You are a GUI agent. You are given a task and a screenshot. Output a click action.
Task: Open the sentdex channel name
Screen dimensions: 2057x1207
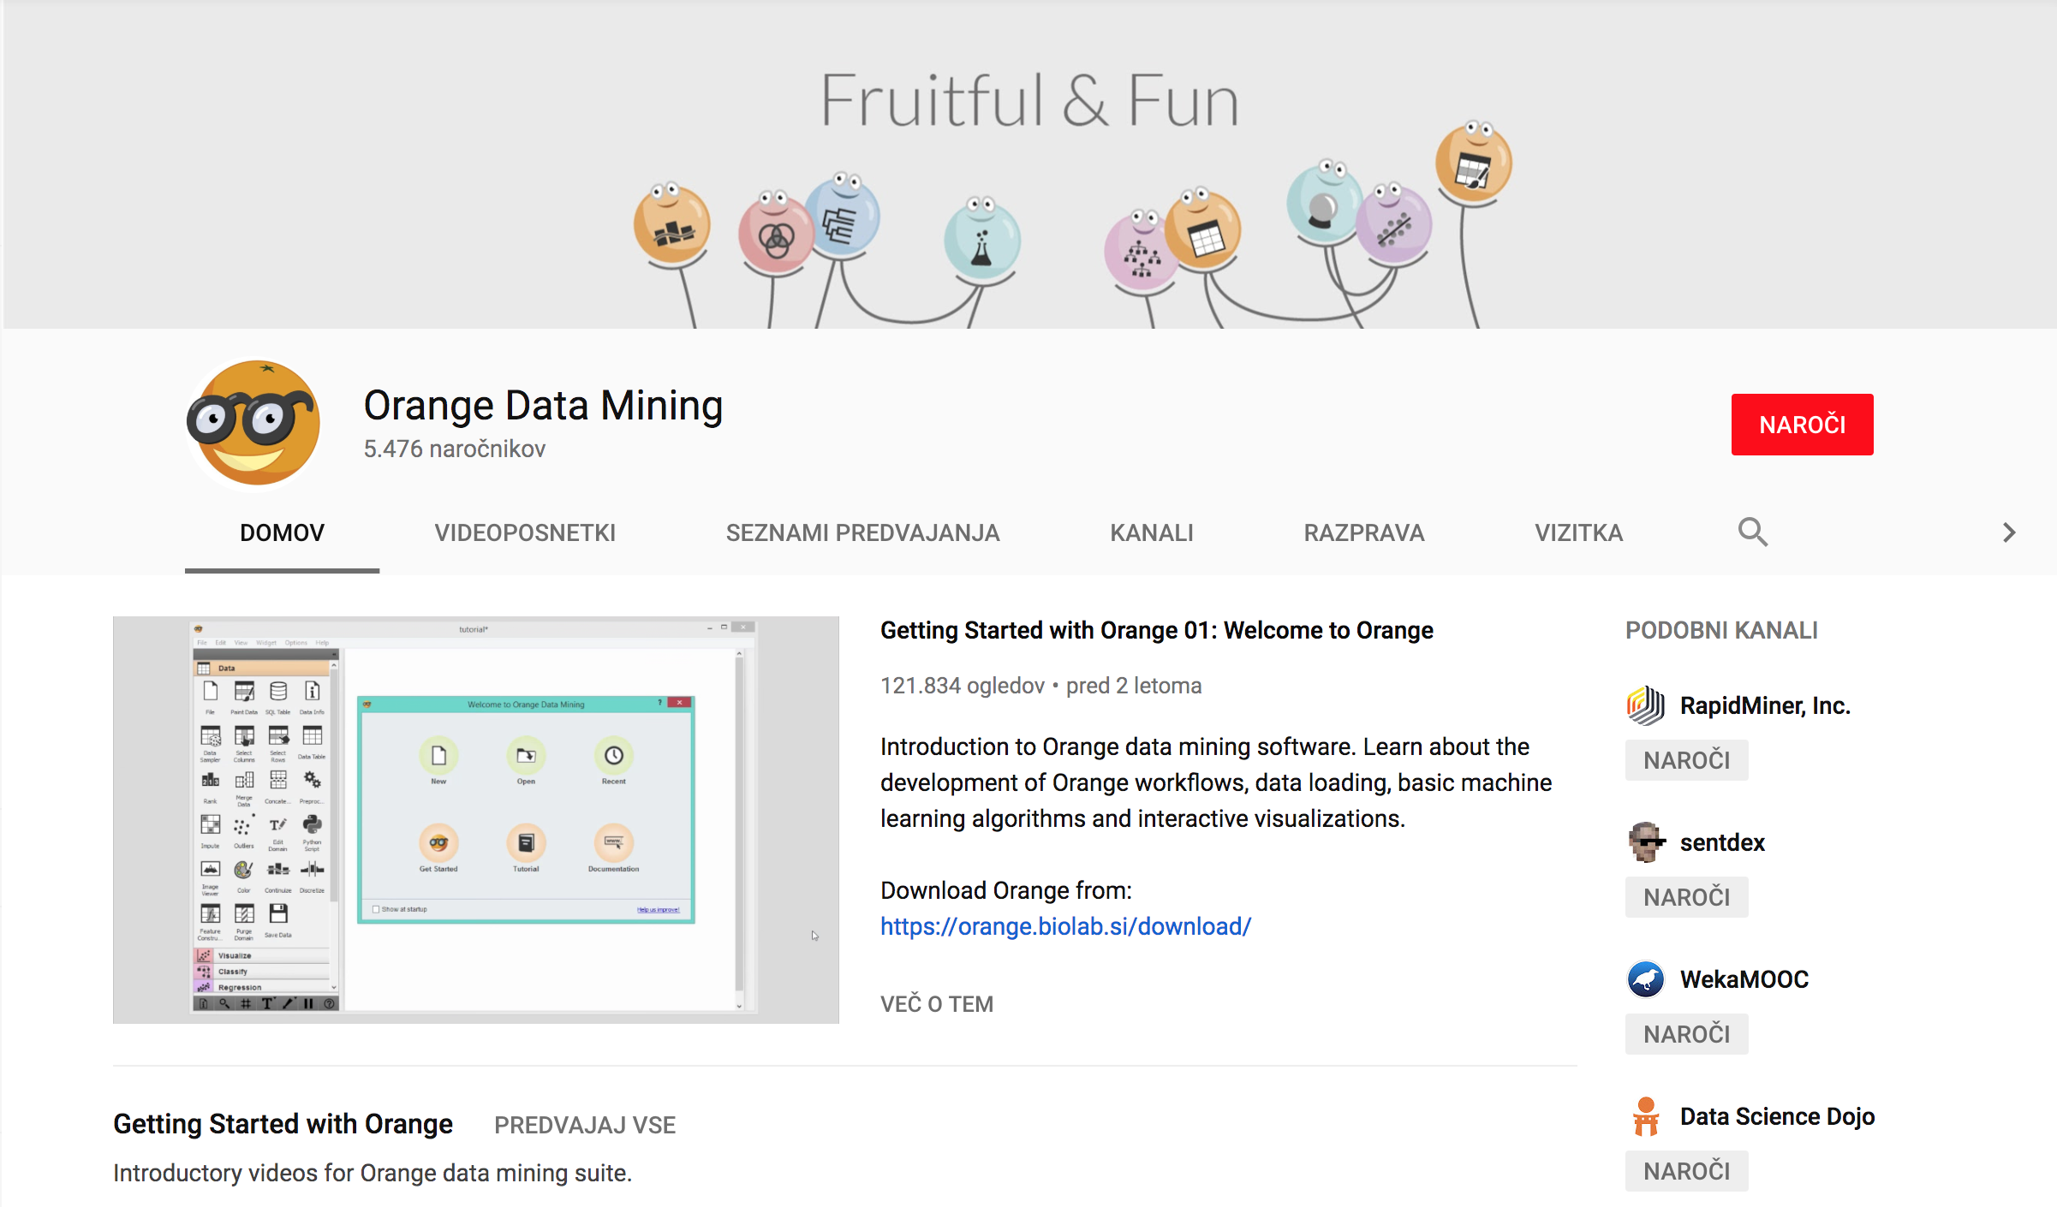point(1722,842)
